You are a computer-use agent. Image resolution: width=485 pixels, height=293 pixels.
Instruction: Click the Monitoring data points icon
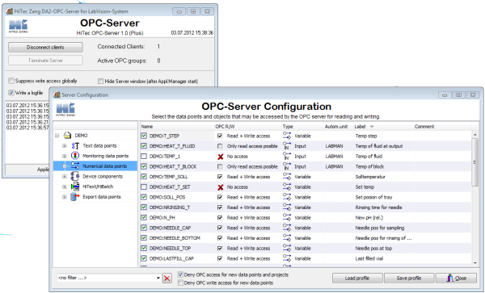click(x=75, y=156)
